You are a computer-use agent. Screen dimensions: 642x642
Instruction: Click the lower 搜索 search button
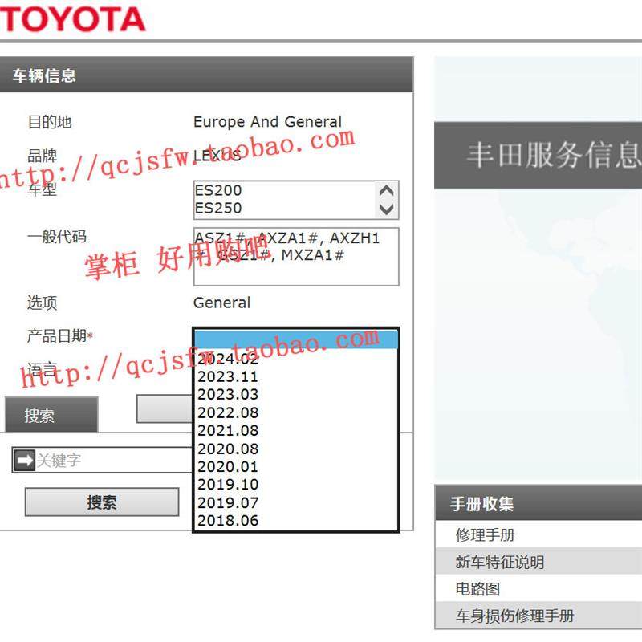coord(100,501)
